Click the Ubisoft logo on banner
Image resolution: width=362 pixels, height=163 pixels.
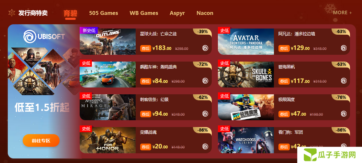pyautogui.click(x=44, y=37)
